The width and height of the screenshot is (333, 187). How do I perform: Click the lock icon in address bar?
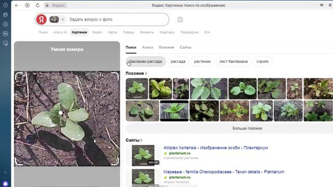pos(47,5)
